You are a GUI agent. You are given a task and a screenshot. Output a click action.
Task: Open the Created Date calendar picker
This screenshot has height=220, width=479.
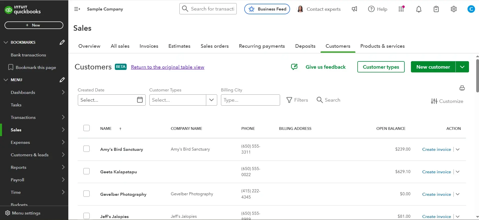140,100
